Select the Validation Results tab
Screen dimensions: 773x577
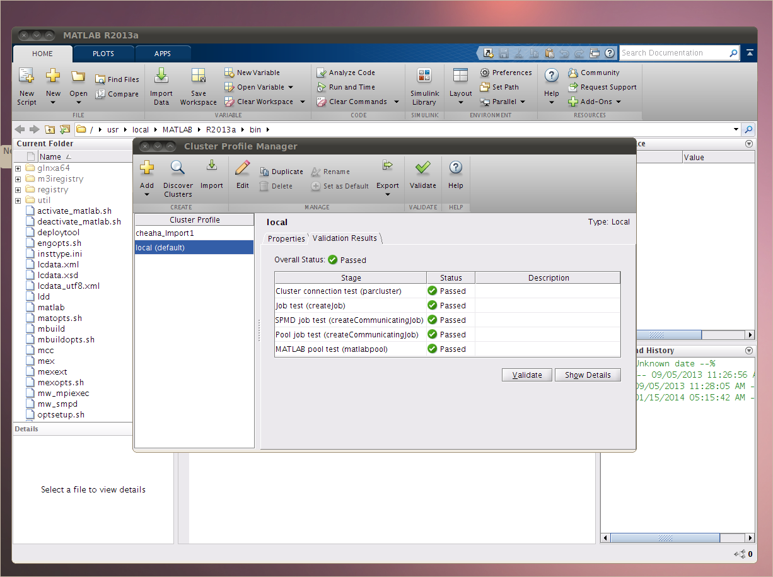345,238
